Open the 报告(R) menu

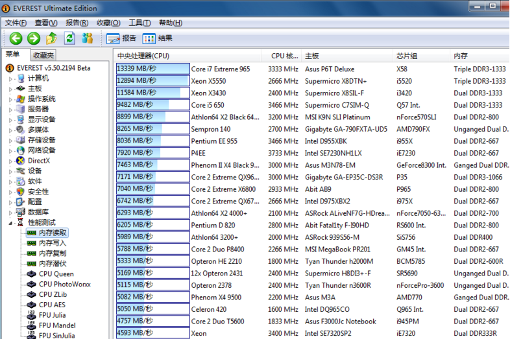(x=77, y=23)
